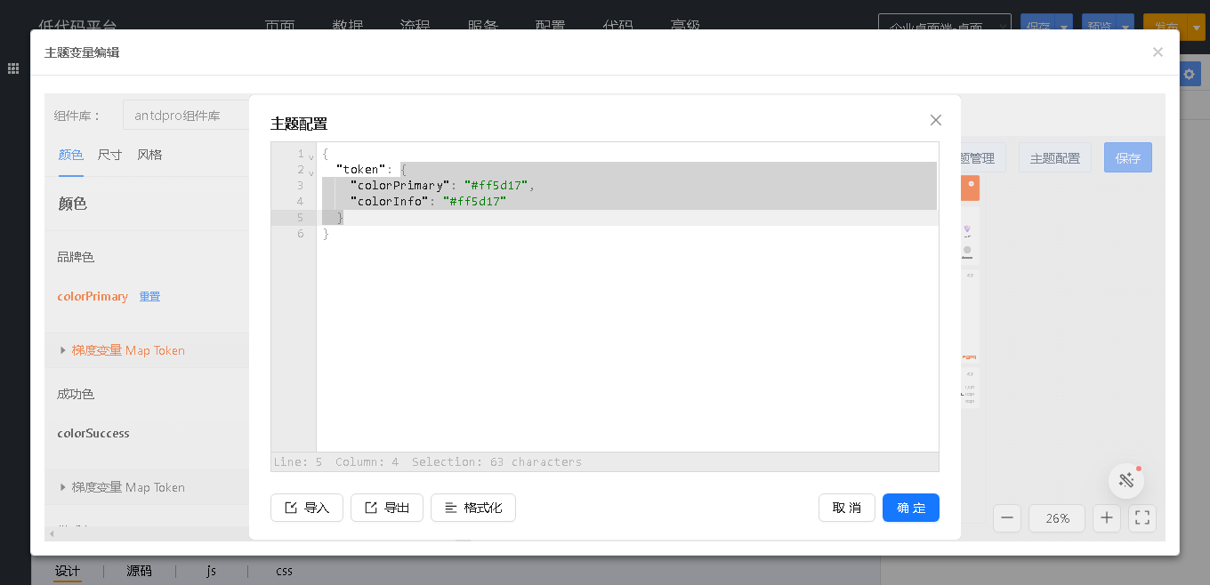Screen dimensions: 1210x585
Task: Click the magic wand floating assistant icon
Action: pyautogui.click(x=1125, y=481)
